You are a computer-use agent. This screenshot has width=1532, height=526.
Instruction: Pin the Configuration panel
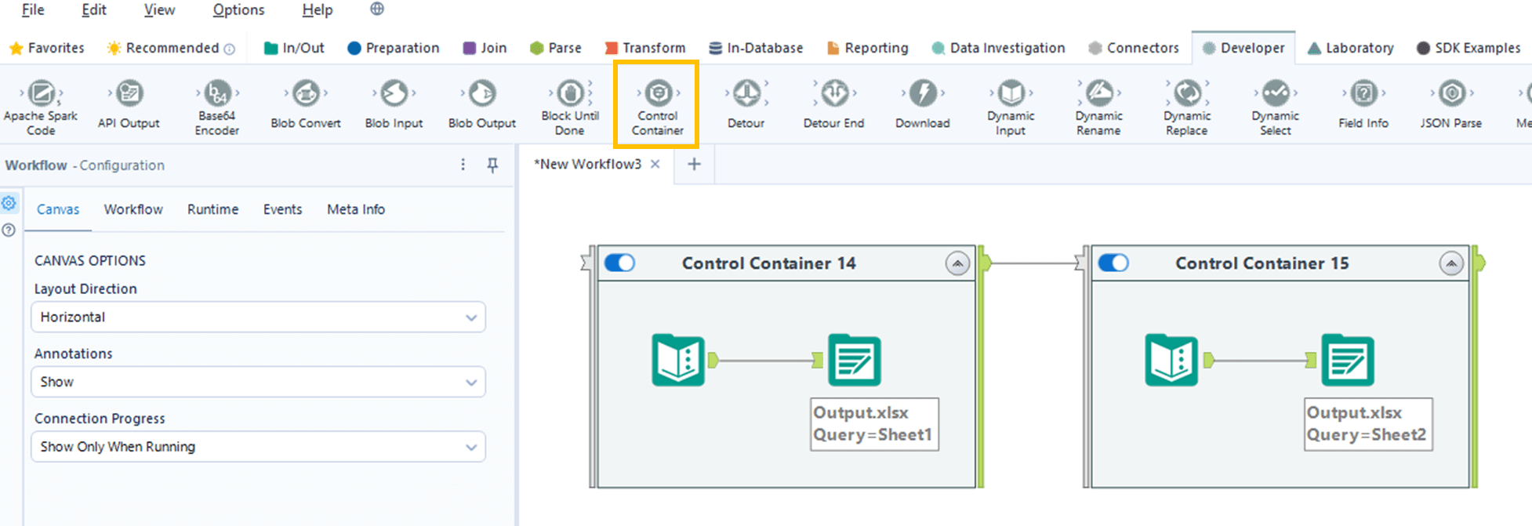coord(492,165)
